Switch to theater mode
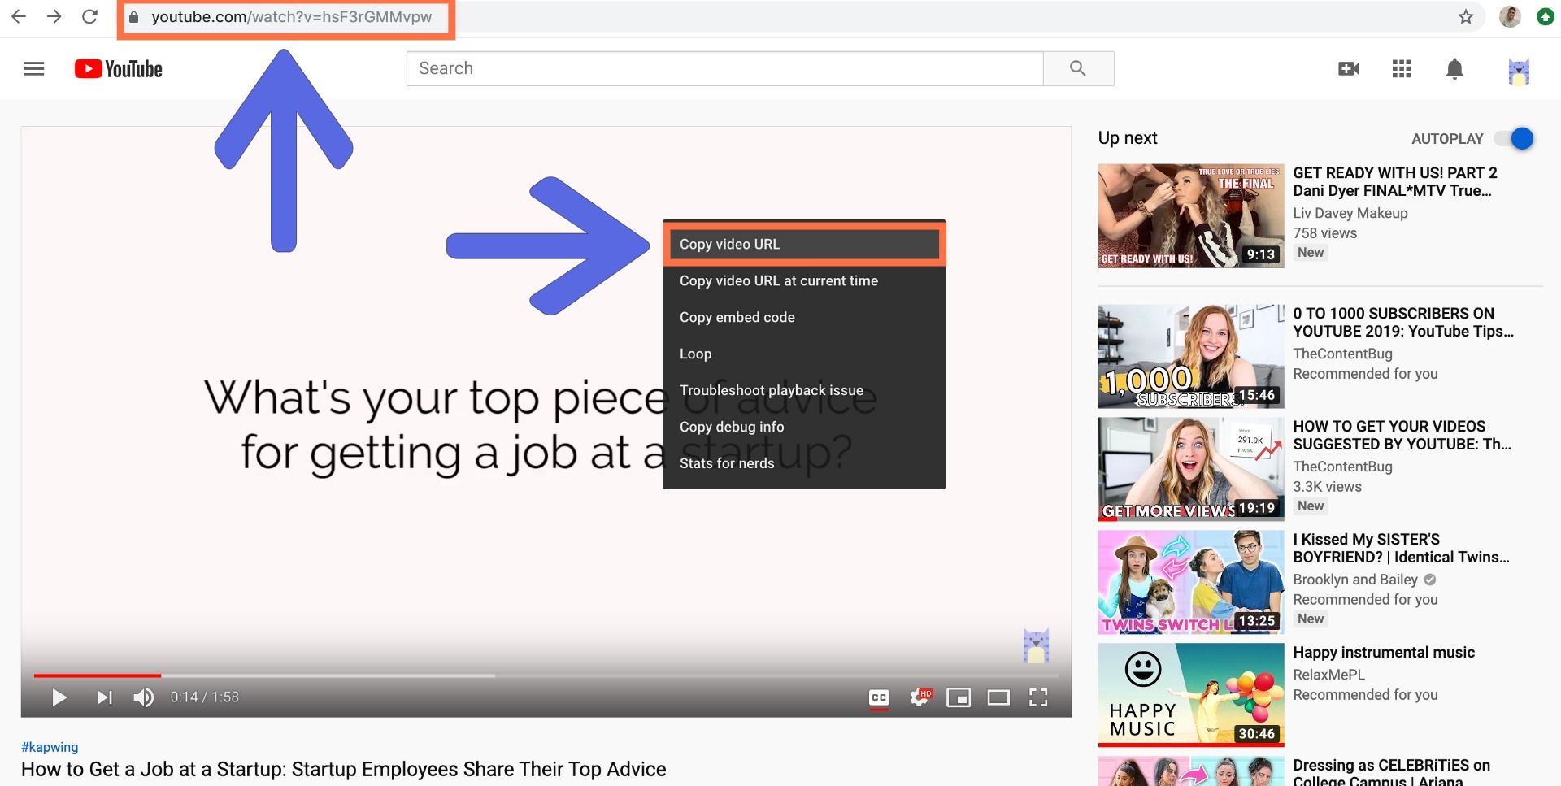Viewport: 1561px width, 786px height. coord(998,697)
